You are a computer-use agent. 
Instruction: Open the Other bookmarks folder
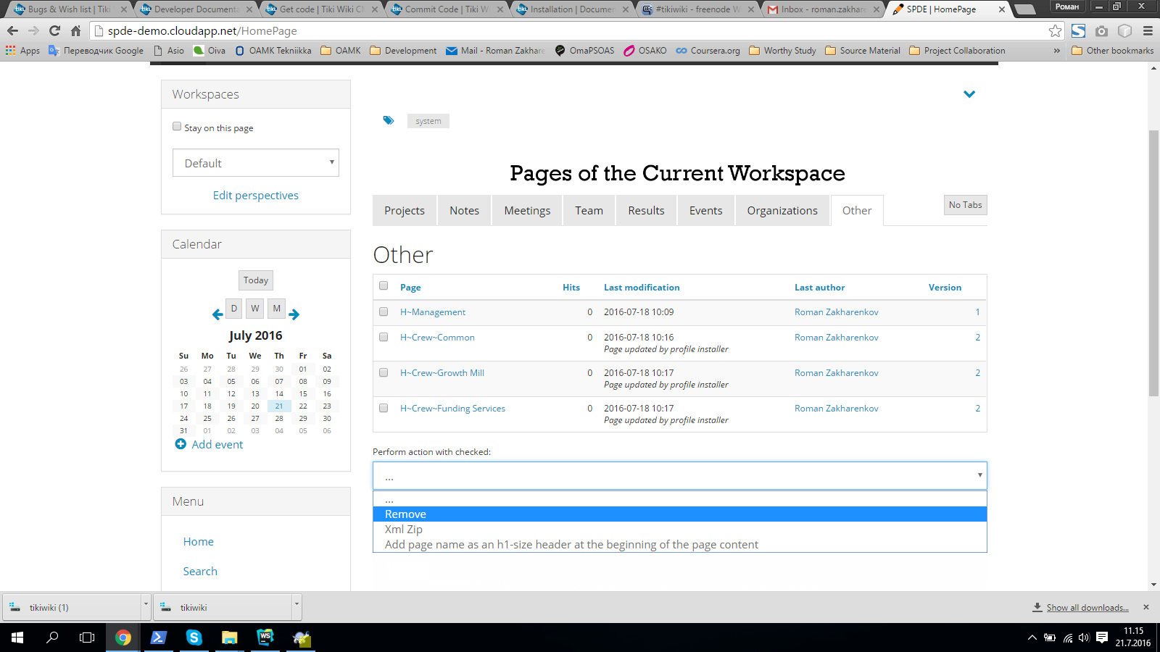coord(1112,51)
